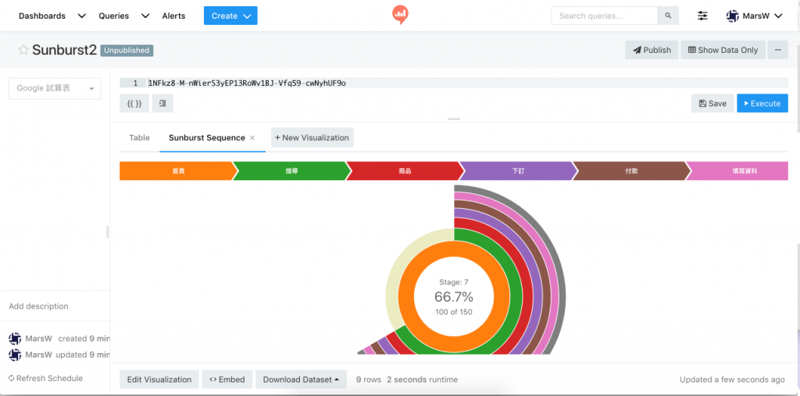Viewport: 800px width, 396px height.
Task: Grab the editor resize handle bar
Action: [x=454, y=118]
